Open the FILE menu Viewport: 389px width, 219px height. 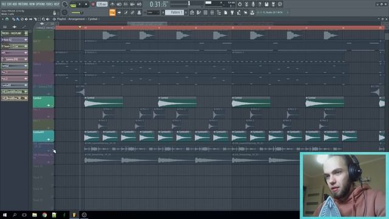click(x=4, y=4)
